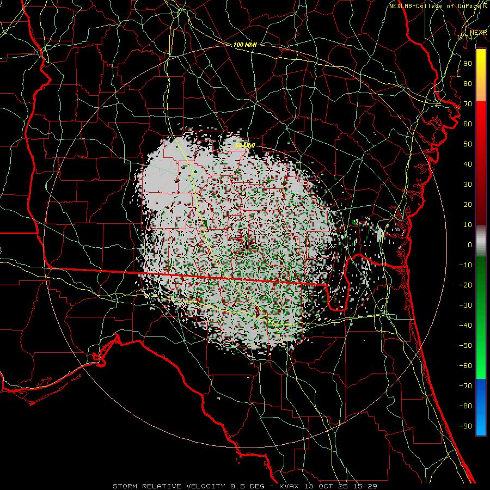Click the 0 knot scale value
Image resolution: width=490 pixels, height=490 pixels.
[470, 244]
